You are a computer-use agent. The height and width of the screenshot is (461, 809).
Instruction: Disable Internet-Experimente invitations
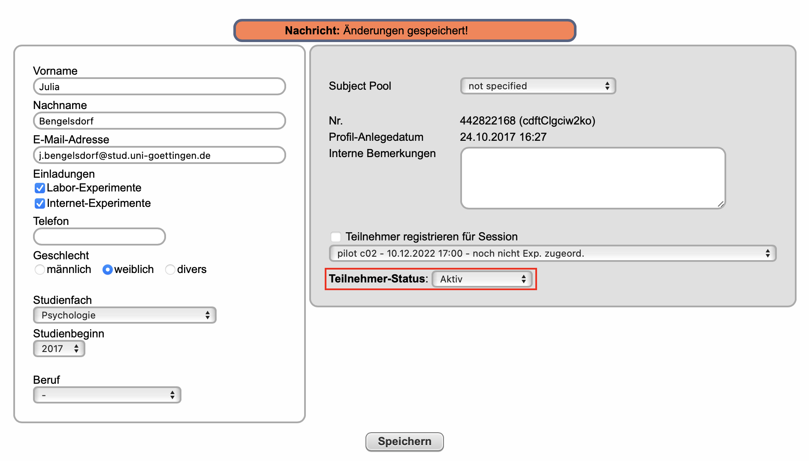40,203
